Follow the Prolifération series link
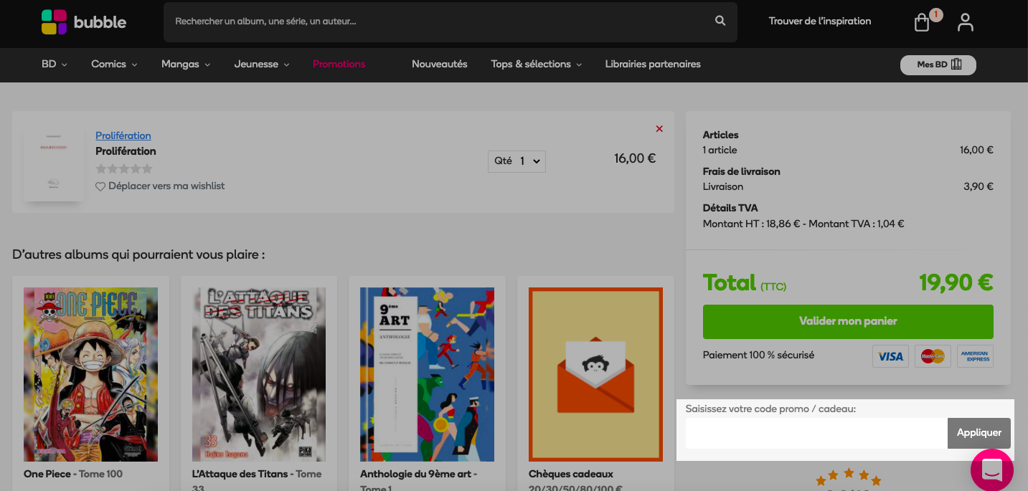The width and height of the screenshot is (1028, 491). [123, 135]
